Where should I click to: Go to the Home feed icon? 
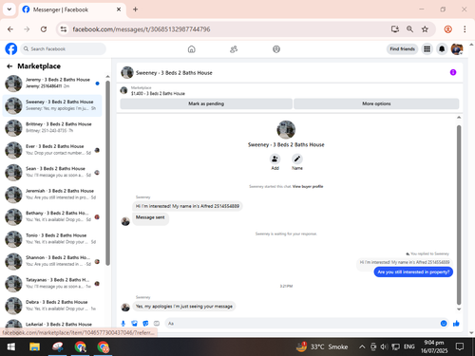click(x=192, y=49)
